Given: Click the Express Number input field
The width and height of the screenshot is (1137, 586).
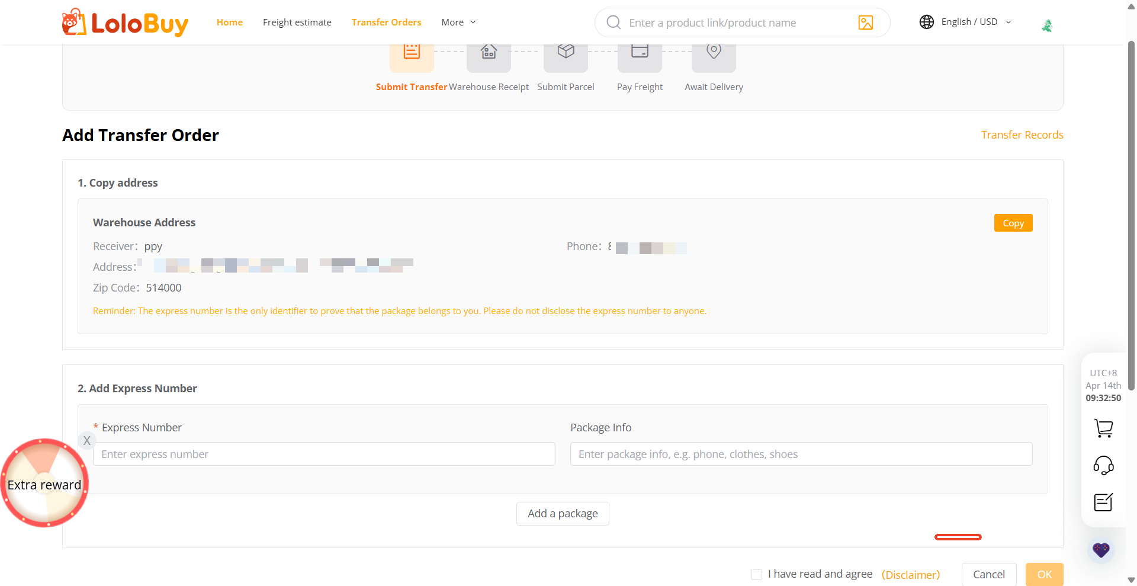Looking at the screenshot, I should click(x=324, y=454).
